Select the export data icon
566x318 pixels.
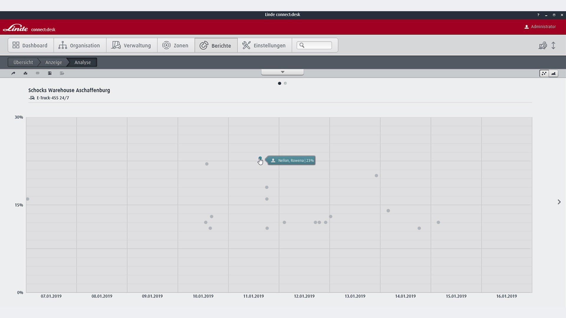62,73
